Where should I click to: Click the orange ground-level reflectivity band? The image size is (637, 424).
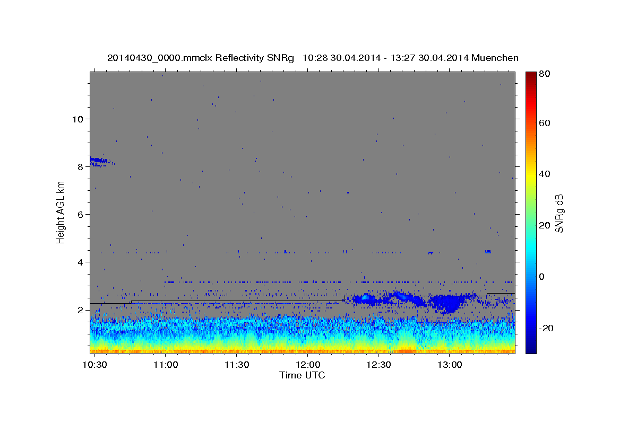click(x=302, y=350)
